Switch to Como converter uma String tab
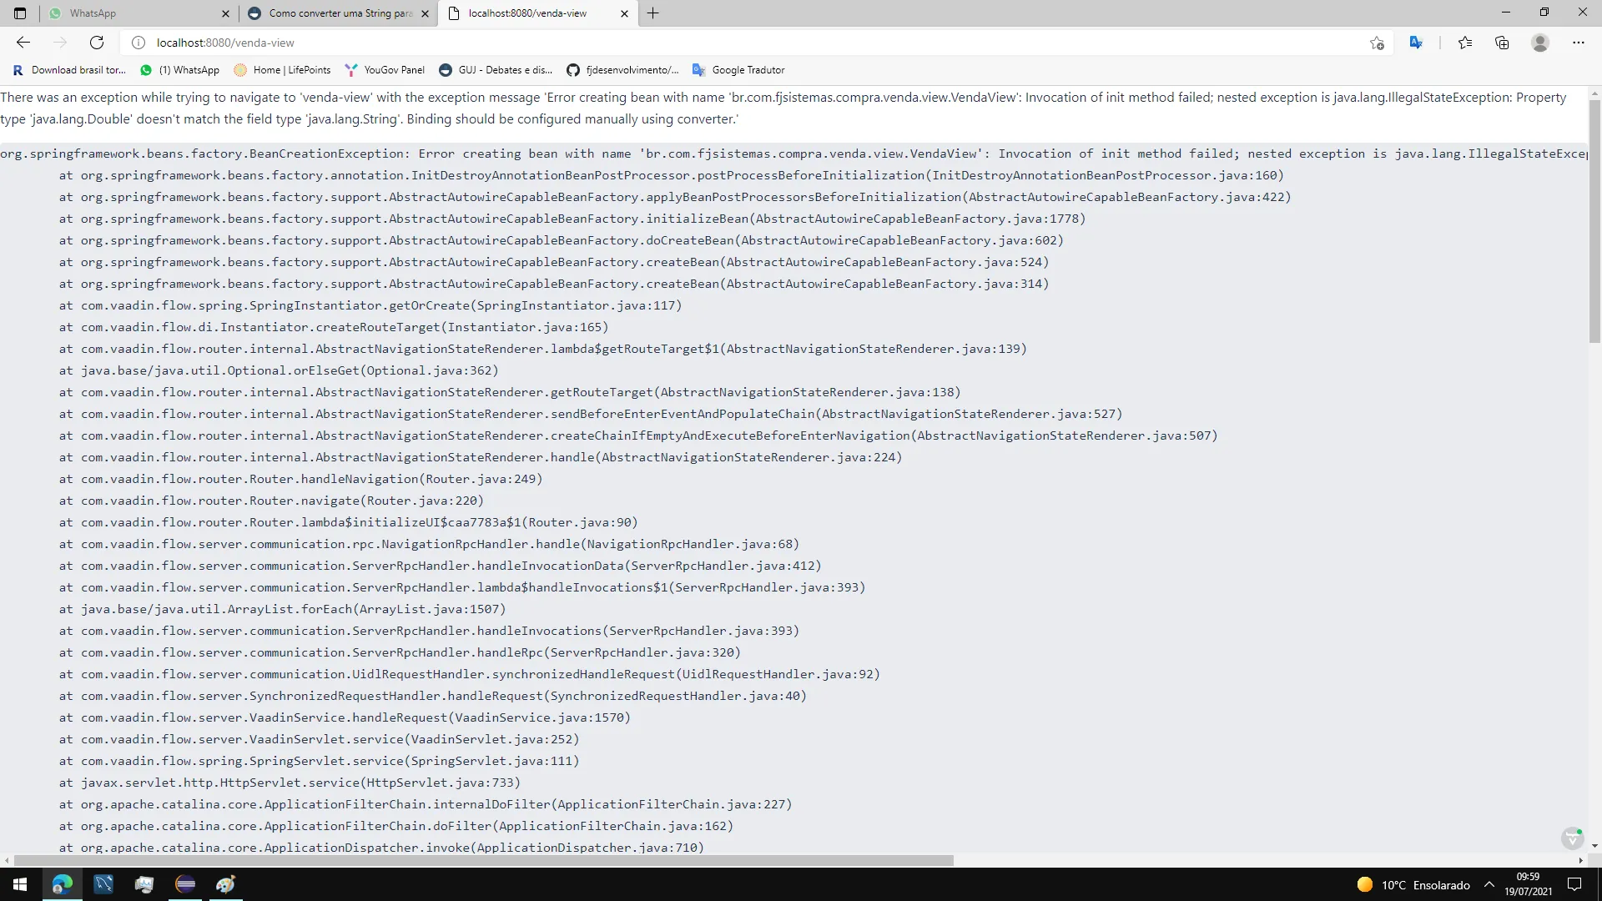The image size is (1602, 901). [x=334, y=13]
